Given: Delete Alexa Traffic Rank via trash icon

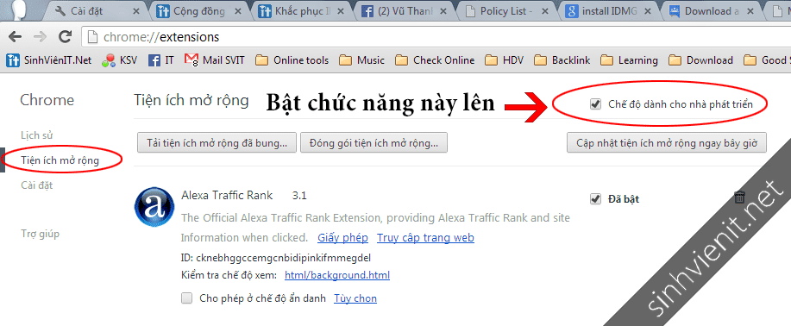Looking at the screenshot, I should point(739,197).
